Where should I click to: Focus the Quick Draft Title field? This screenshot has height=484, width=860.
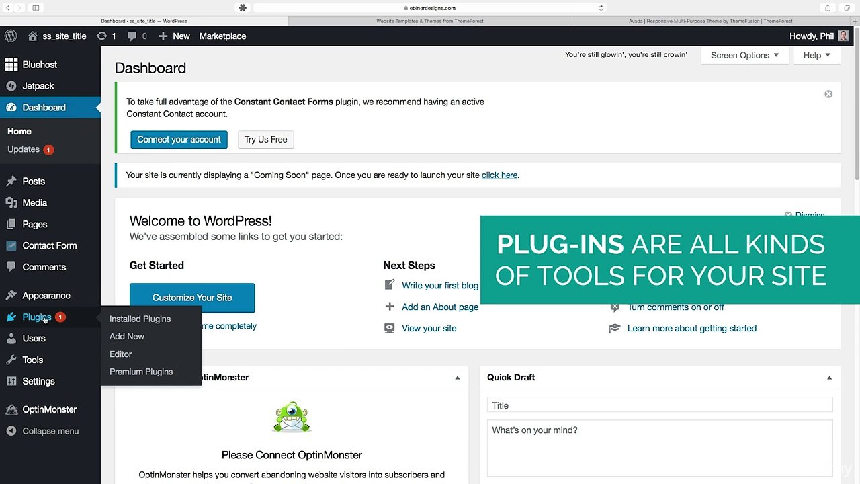(x=660, y=405)
